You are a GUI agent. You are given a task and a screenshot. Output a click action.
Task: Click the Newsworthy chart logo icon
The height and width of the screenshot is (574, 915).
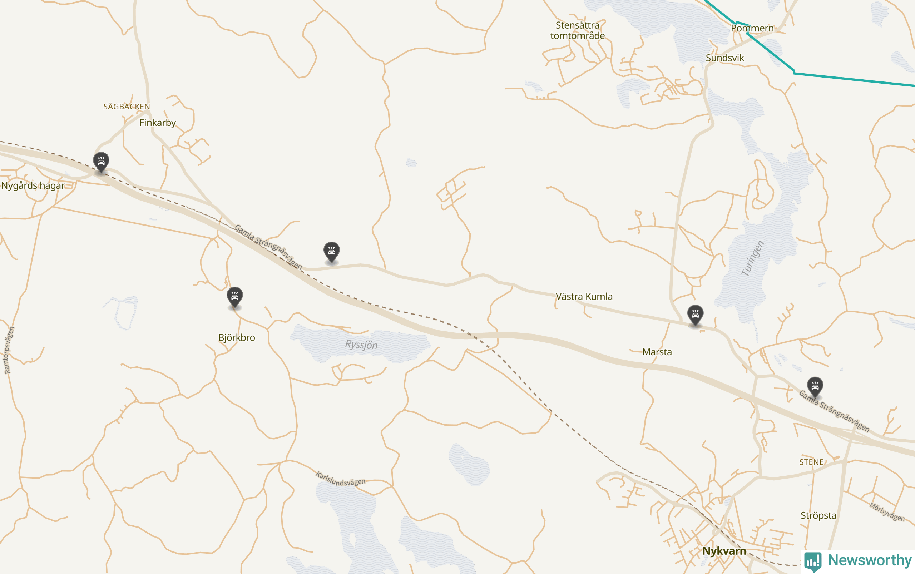[813, 561]
